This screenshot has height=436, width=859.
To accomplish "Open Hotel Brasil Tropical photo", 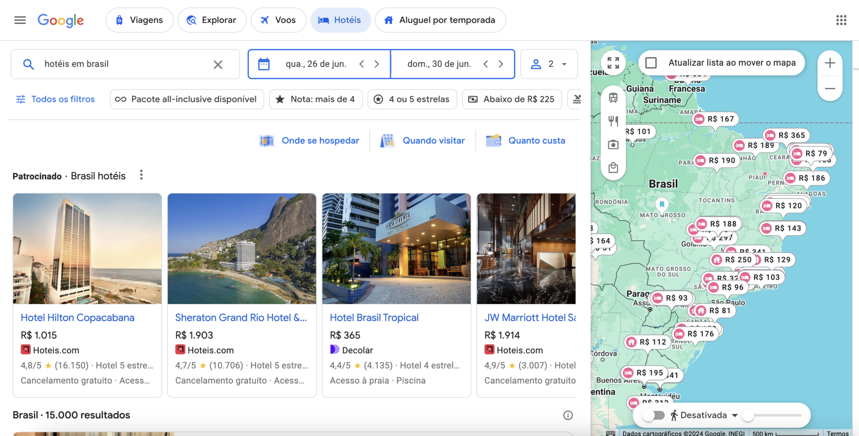I will (x=396, y=249).
